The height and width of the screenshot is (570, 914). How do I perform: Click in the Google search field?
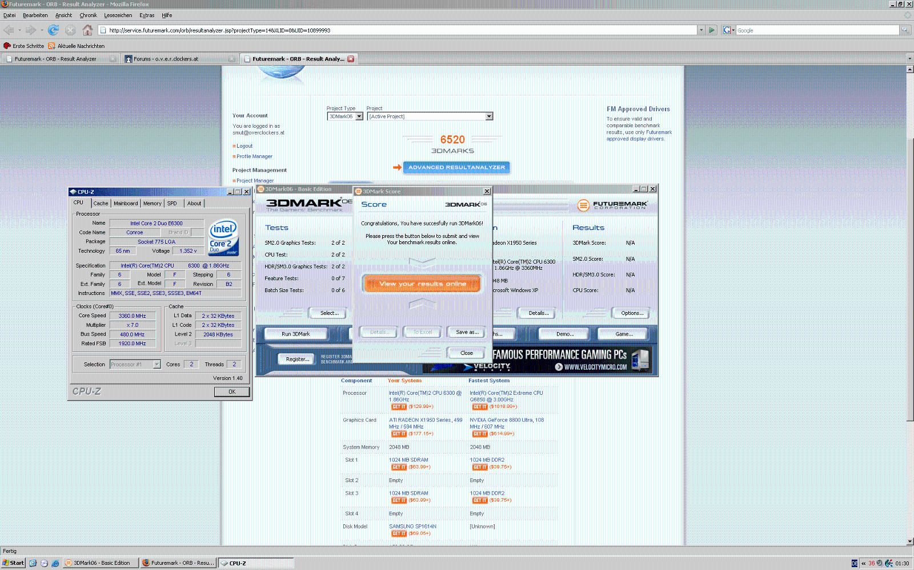click(817, 30)
